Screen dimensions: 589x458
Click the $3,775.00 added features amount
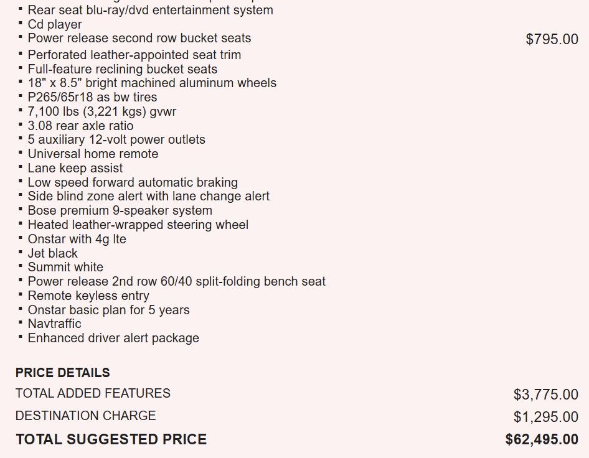click(545, 395)
